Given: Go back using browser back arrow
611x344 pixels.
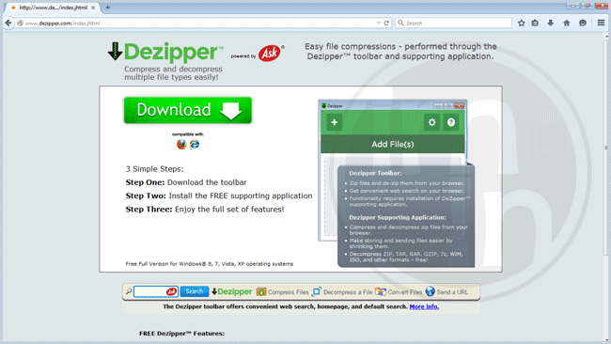Looking at the screenshot, I should pos(8,23).
